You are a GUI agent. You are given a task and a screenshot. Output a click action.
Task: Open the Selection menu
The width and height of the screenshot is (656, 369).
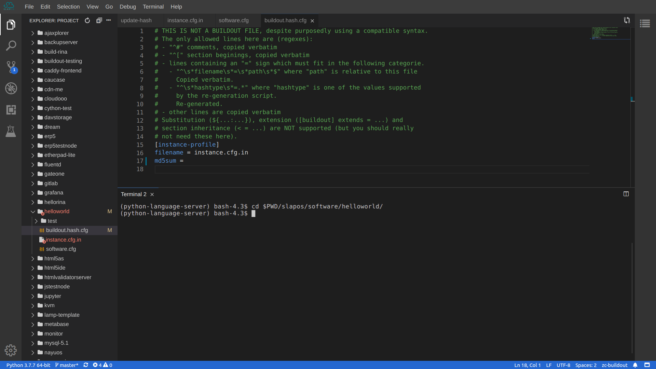click(68, 6)
